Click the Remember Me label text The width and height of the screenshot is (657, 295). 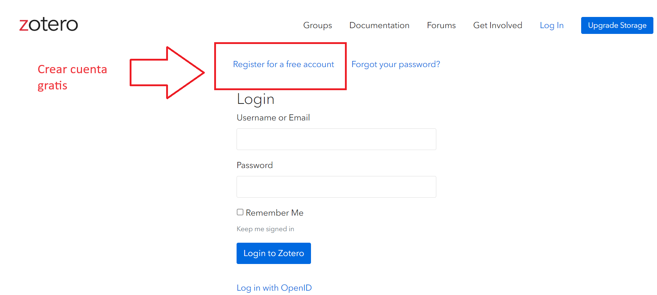(275, 213)
